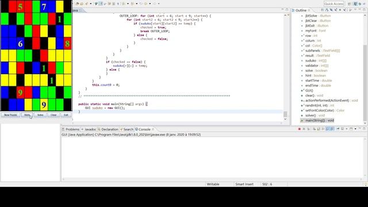Click the Solve button in Sudoku window
This screenshot has height=207, width=368.
(x=40, y=115)
